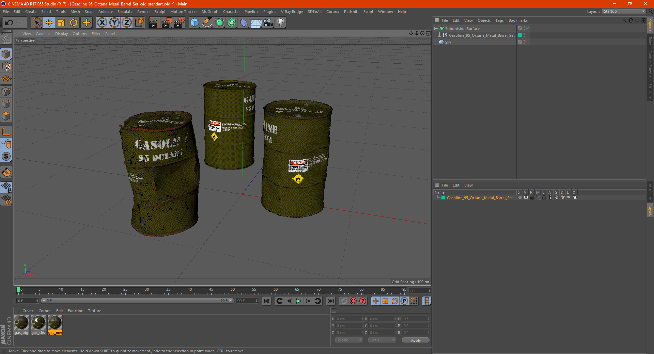654x354 pixels.
Task: Toggle Z axis lock
Action: [x=127, y=23]
